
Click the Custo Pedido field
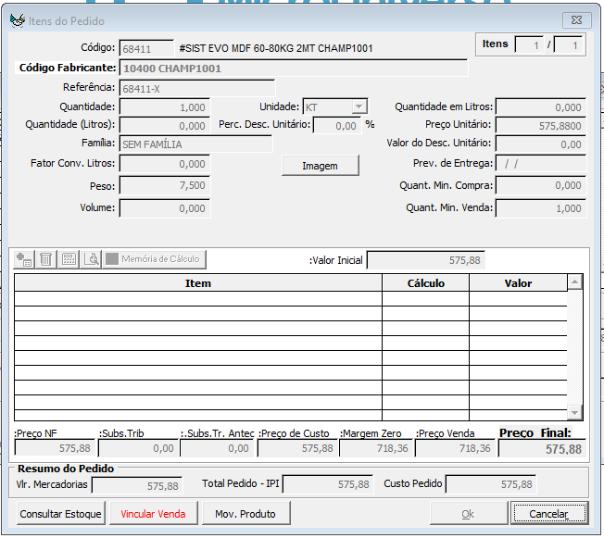491,484
